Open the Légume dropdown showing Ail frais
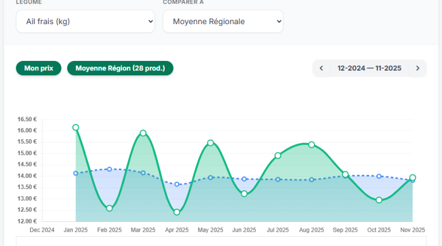Image resolution: width=442 pixels, height=246 pixels. tap(85, 21)
